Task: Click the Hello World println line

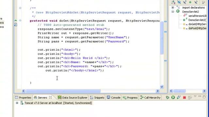Action: pyautogui.click(x=73, y=58)
